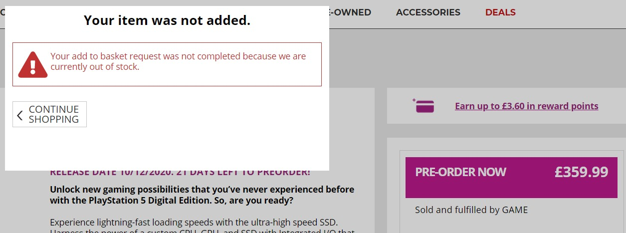Hit the Pre-Order Now button

[x=460, y=172]
